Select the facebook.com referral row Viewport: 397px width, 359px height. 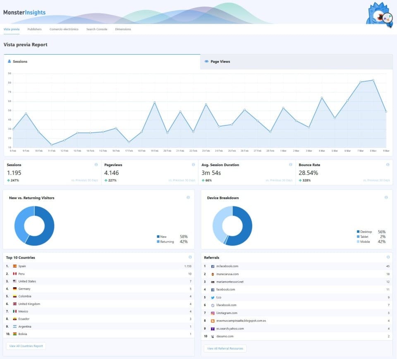(297, 290)
